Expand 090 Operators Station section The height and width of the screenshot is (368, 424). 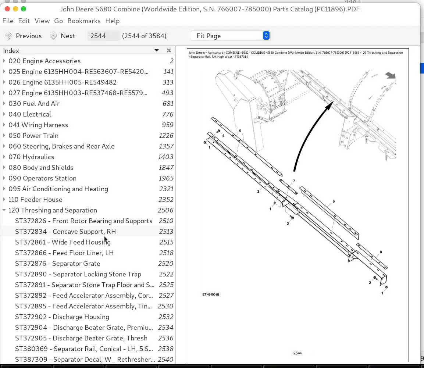[x=4, y=178]
